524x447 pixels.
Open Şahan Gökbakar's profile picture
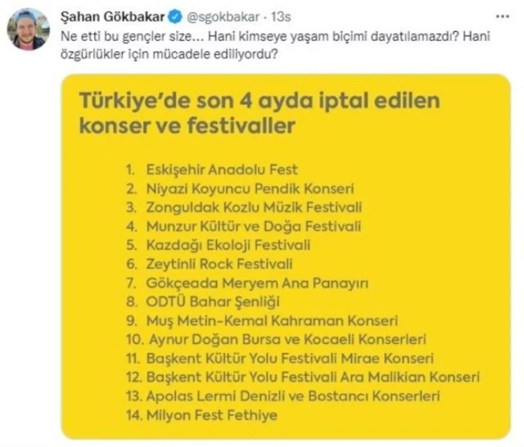pyautogui.click(x=29, y=29)
